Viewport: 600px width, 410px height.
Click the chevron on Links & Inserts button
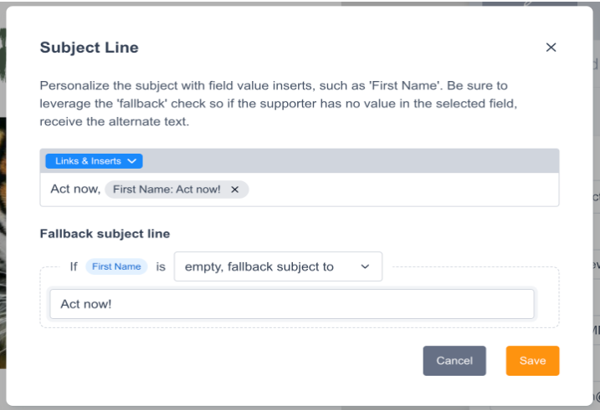(x=132, y=160)
